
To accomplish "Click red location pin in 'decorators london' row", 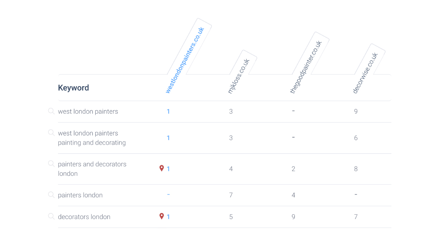I will coord(162,216).
